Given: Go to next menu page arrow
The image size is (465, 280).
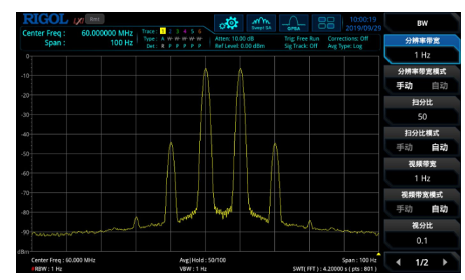Looking at the screenshot, I should coord(445,263).
